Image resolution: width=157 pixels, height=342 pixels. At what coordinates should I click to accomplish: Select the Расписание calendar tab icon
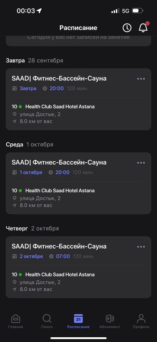coord(78,318)
